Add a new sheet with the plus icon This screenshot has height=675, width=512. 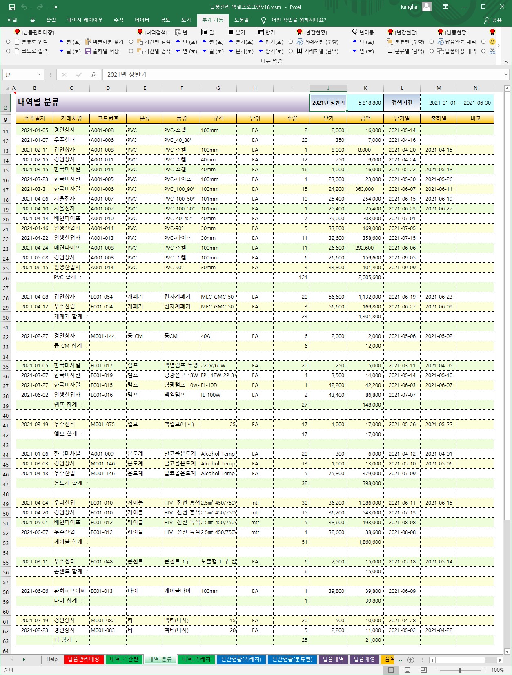(x=411, y=659)
